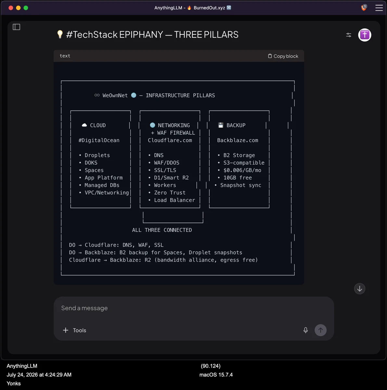Send message with the up-arrow button

point(321,330)
